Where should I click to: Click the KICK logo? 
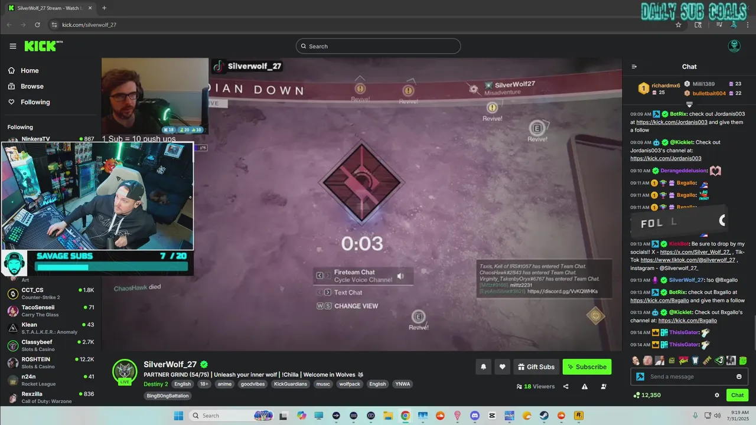point(43,46)
